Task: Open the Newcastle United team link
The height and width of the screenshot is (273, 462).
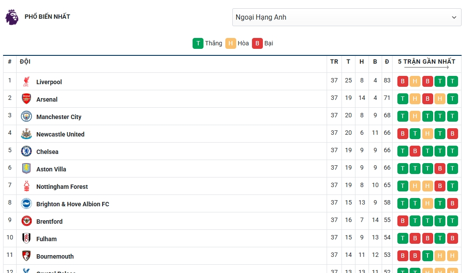Action: pos(60,134)
